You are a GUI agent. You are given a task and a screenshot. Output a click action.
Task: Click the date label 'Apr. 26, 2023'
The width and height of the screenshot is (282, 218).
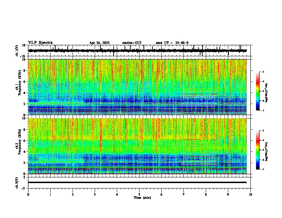tap(99, 43)
